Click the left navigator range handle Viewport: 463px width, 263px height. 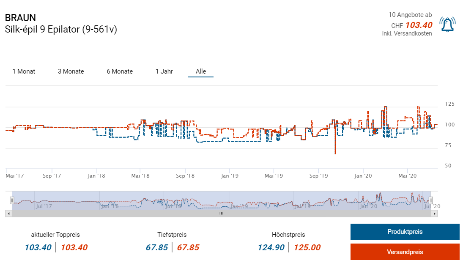[x=12, y=200]
